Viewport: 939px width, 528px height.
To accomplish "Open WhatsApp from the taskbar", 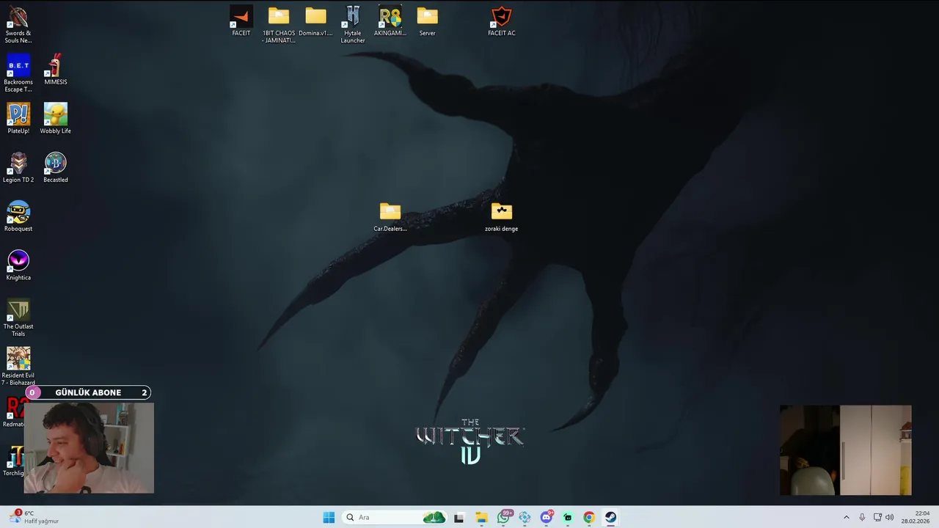I will 503,517.
